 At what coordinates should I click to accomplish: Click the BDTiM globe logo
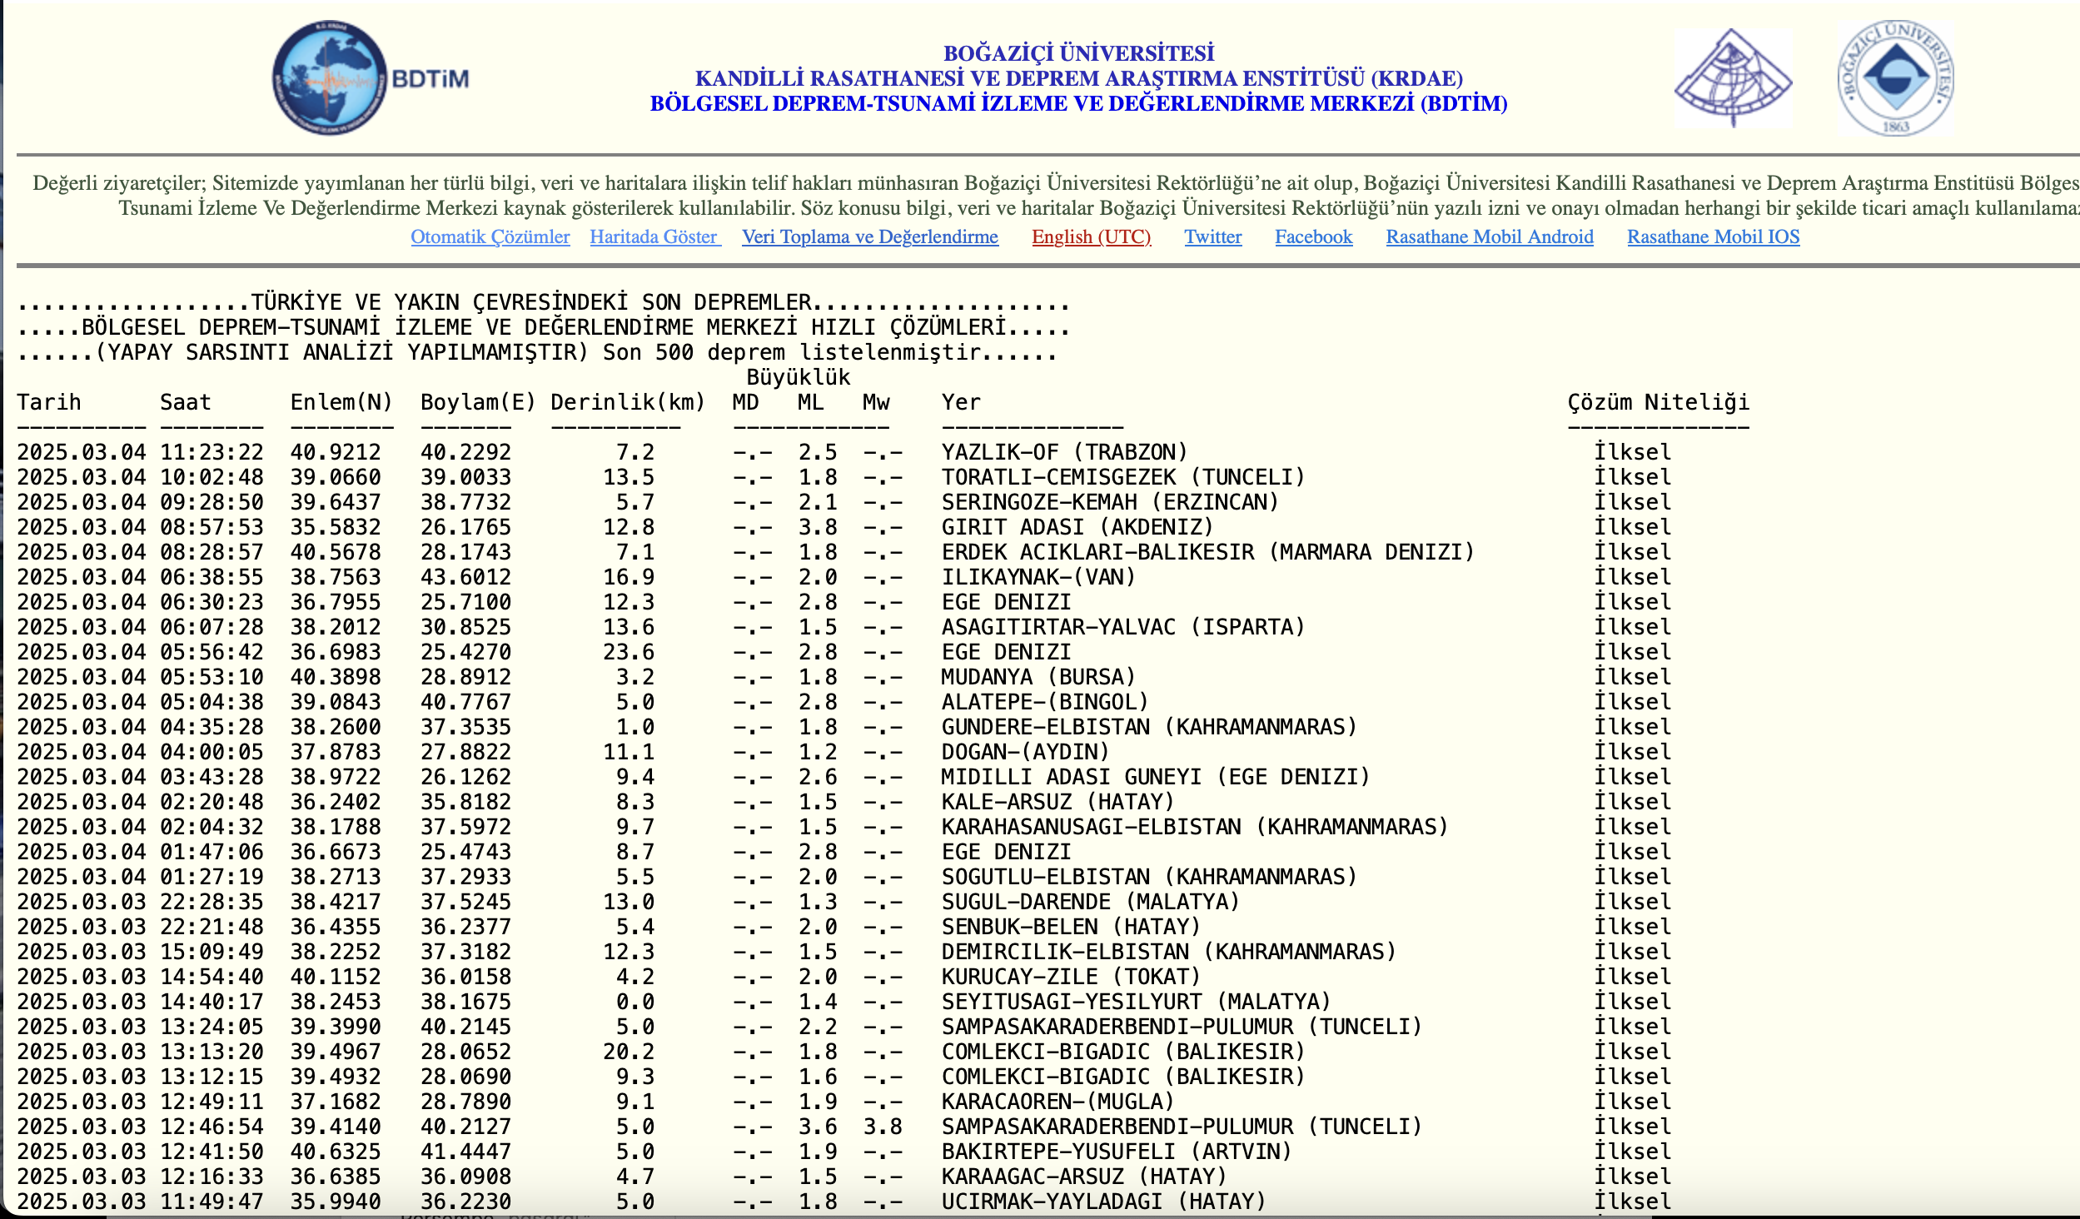[x=331, y=78]
